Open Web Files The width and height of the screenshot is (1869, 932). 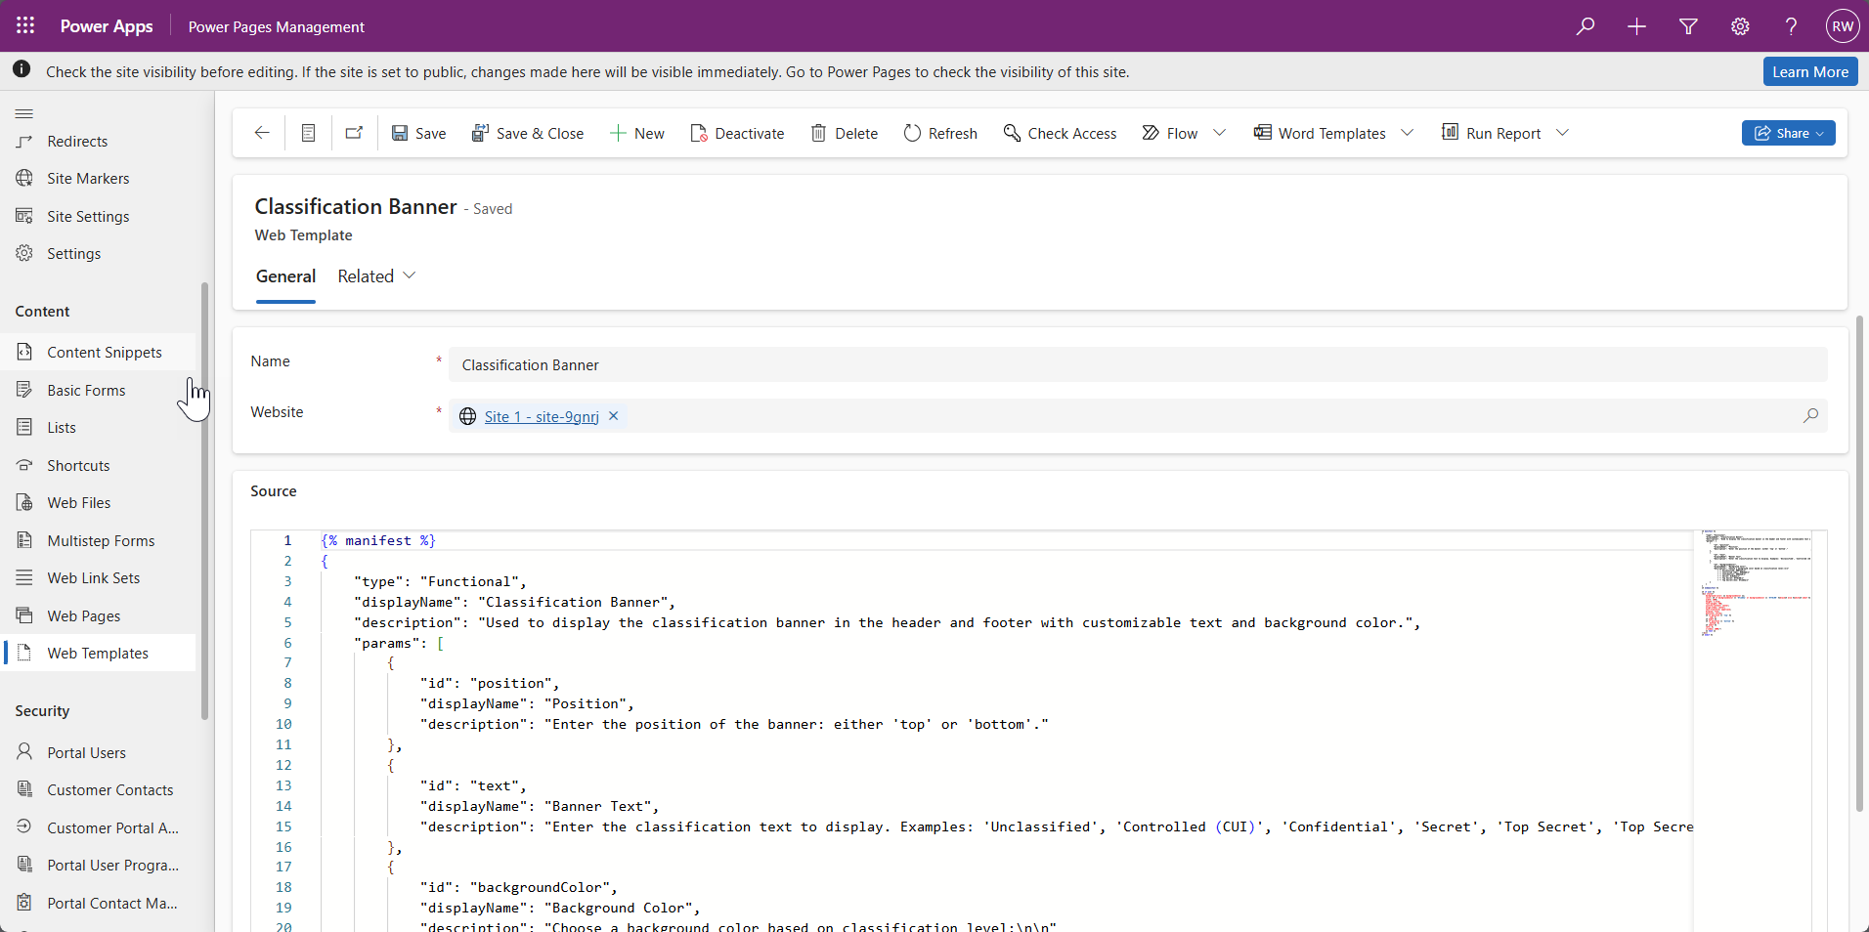click(x=98, y=502)
